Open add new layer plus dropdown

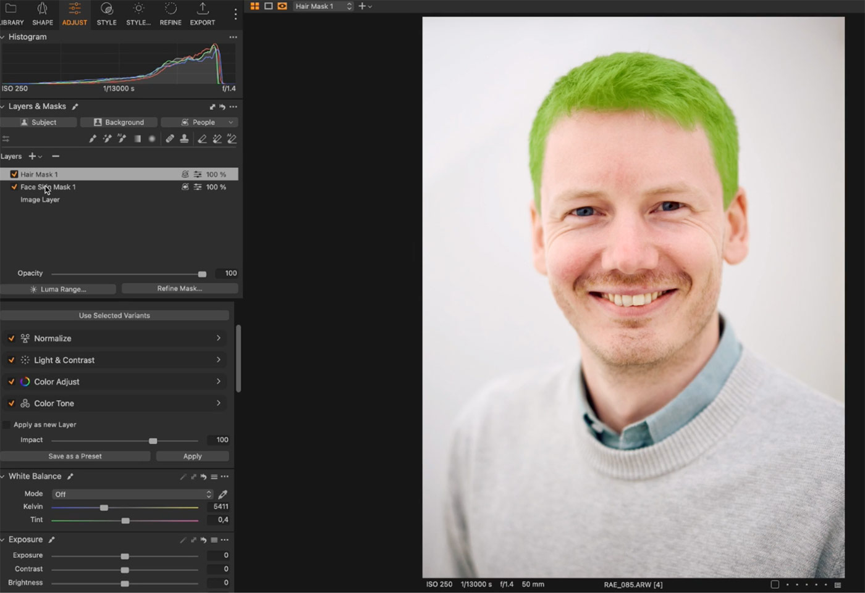click(35, 156)
